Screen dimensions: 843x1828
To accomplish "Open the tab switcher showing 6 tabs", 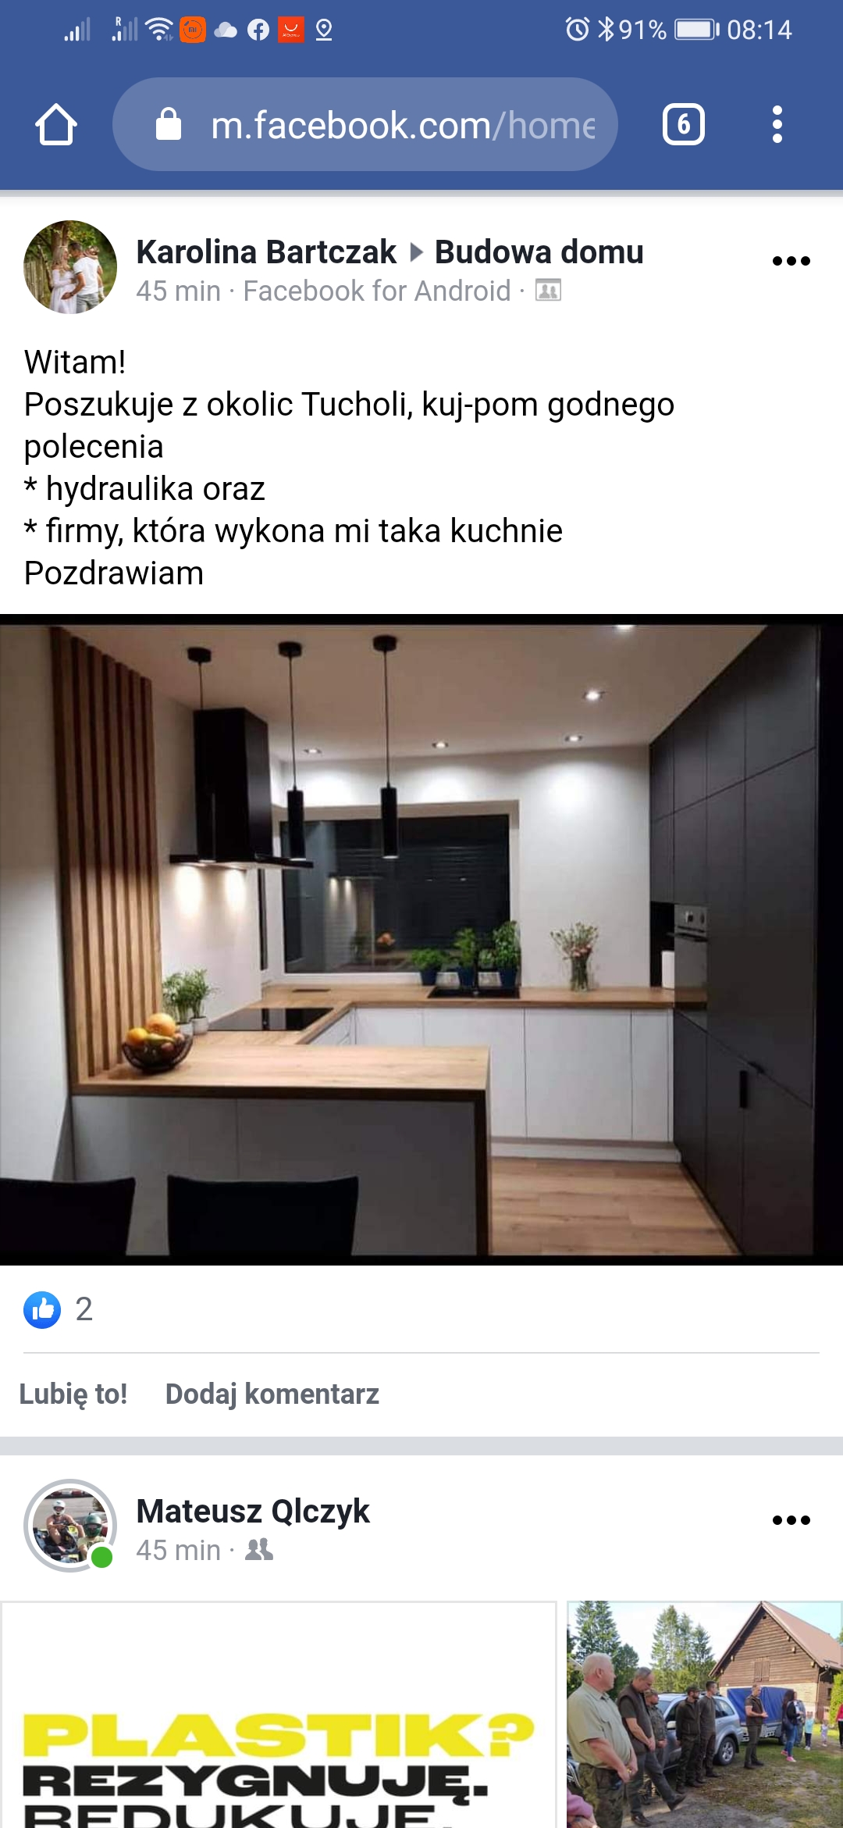I will (x=684, y=125).
